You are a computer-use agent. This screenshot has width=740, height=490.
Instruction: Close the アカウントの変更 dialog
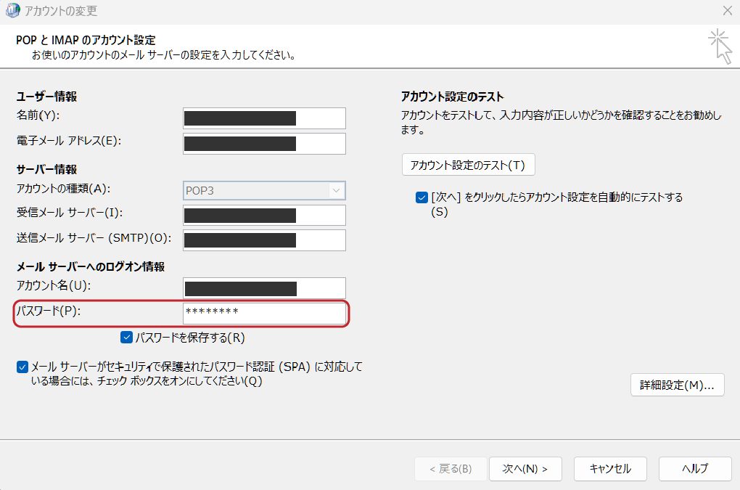point(727,10)
